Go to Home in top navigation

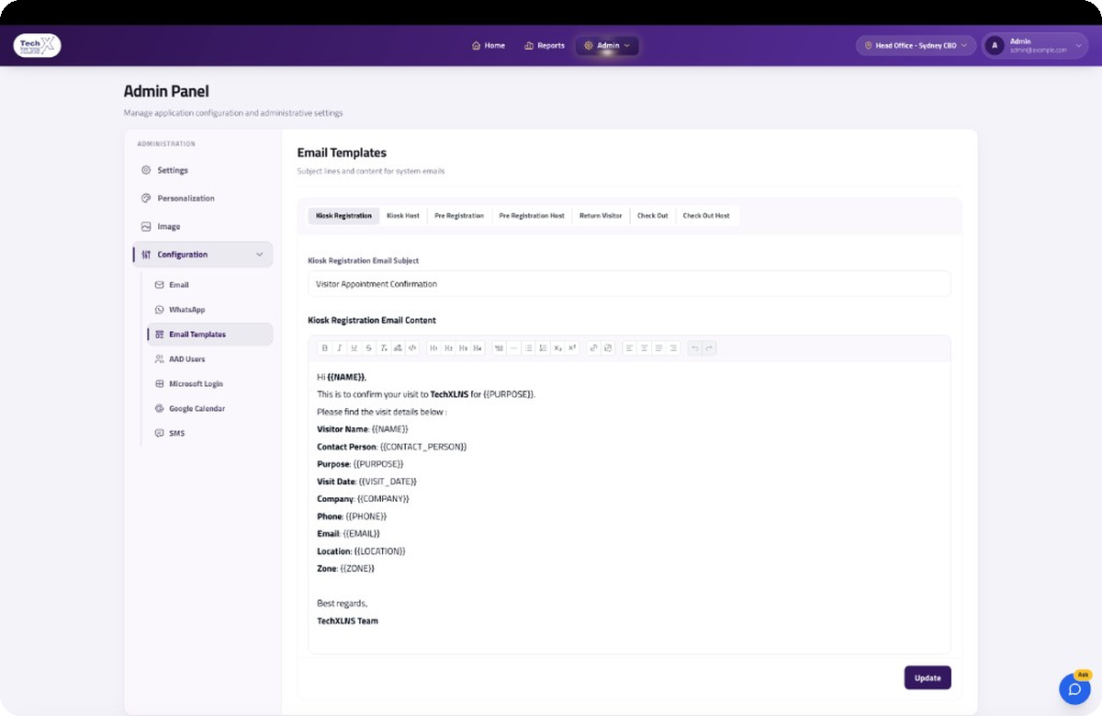pos(489,45)
